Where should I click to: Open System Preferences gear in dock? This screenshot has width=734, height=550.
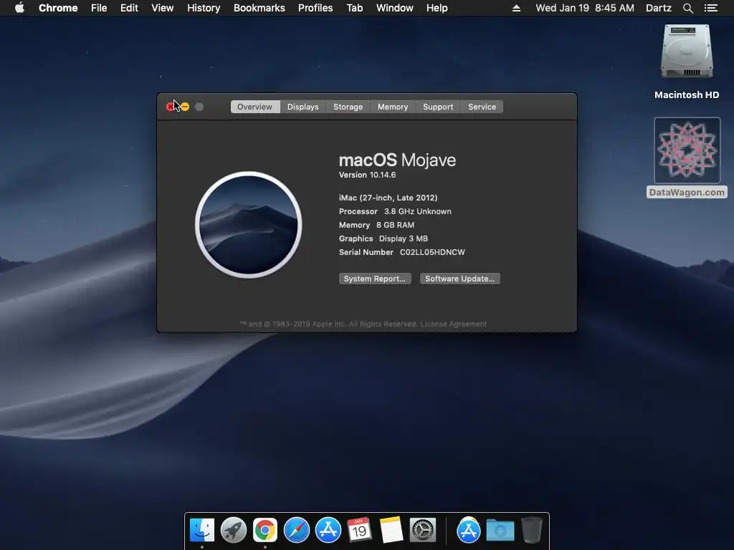click(x=423, y=531)
